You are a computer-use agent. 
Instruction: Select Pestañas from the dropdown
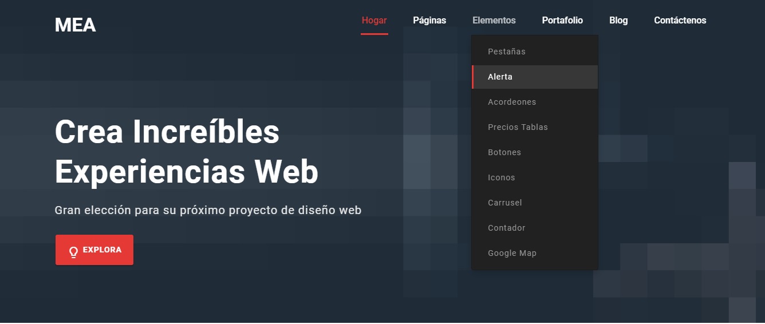506,52
